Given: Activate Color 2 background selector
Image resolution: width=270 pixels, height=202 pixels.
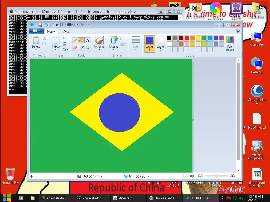Looking at the screenshot, I should click(x=161, y=44).
